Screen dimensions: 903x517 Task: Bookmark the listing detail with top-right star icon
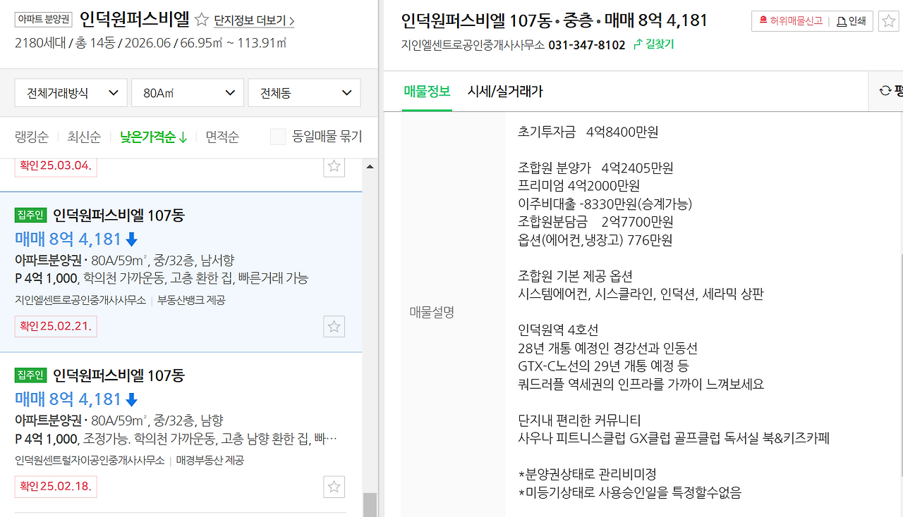[887, 21]
